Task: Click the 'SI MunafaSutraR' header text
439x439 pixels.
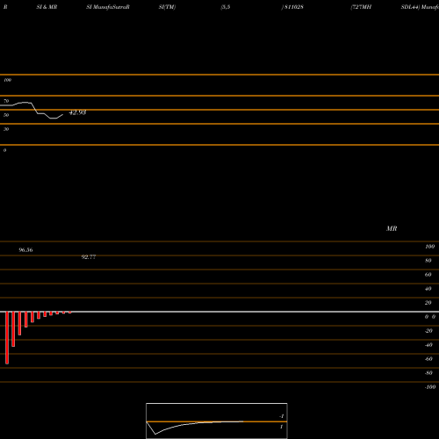Action: (x=108, y=7)
